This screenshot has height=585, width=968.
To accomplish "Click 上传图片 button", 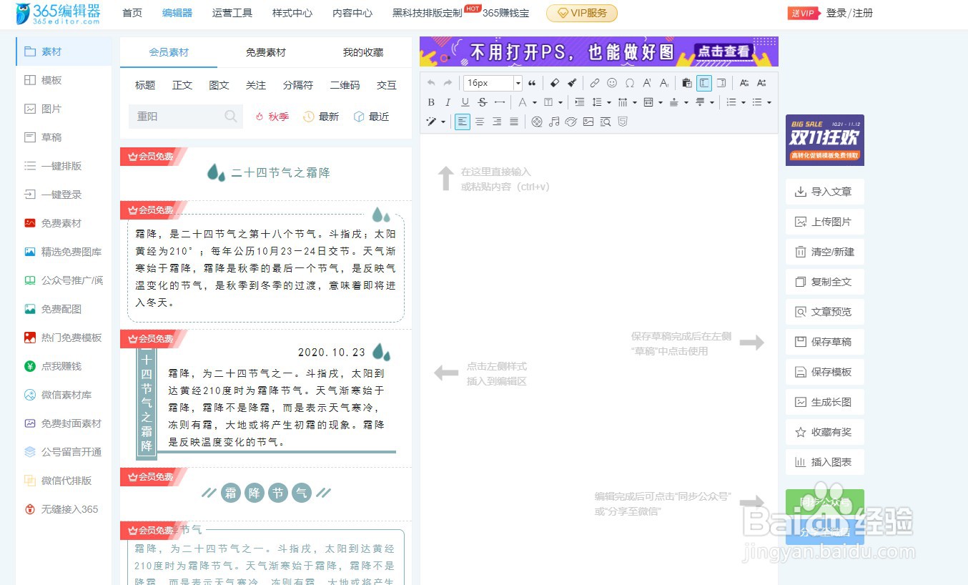I will pos(824,222).
